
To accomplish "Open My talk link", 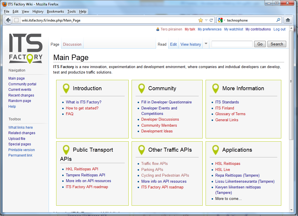I will pyautogui.click(x=190, y=29).
